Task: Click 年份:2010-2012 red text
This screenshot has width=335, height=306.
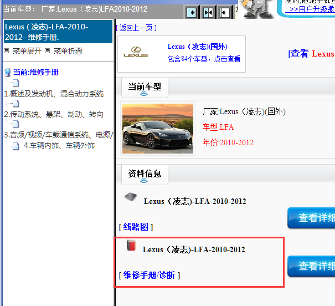Action: [x=228, y=142]
